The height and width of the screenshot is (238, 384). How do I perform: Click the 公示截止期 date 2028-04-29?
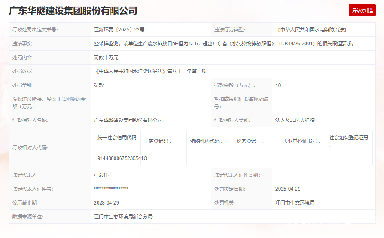(x=107, y=203)
